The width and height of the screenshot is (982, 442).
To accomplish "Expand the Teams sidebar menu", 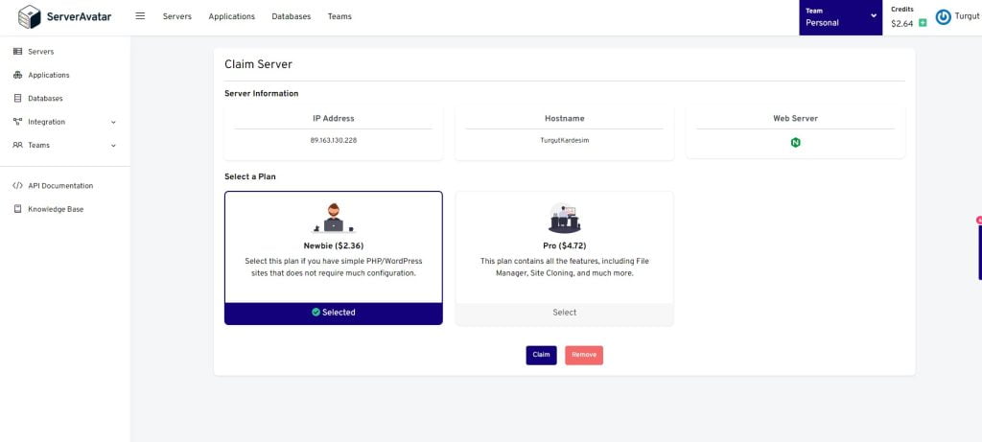I will click(x=64, y=145).
